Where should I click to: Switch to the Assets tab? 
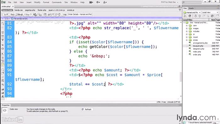pos(191,8)
